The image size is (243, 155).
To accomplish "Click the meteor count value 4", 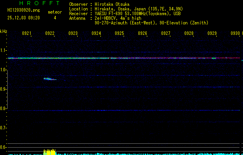I will 55,18.
